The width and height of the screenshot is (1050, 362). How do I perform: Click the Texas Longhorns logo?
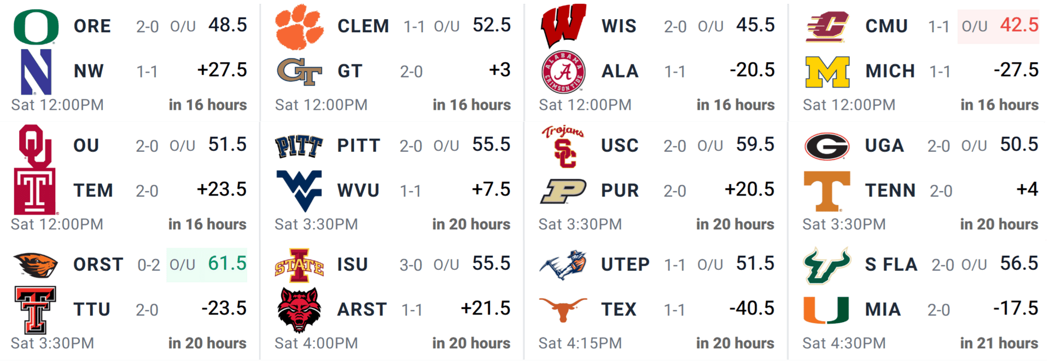tap(563, 309)
